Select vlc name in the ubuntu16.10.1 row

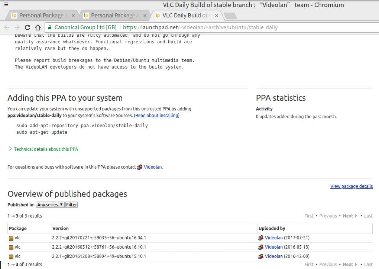click(17, 247)
